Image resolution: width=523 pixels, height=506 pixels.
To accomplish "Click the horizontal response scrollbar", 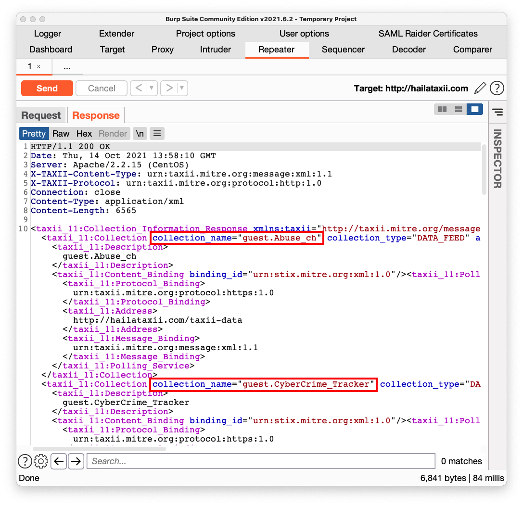I will point(100,449).
